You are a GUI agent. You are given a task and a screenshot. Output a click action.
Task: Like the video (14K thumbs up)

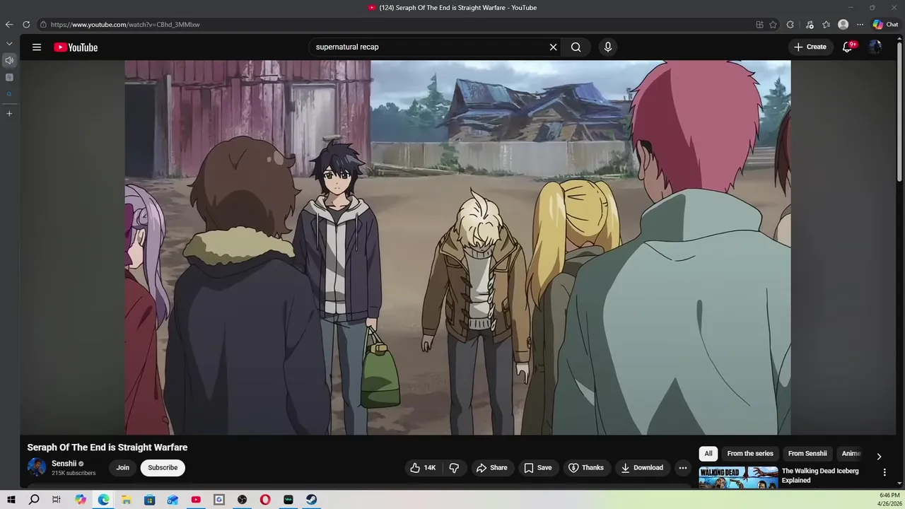(424, 468)
